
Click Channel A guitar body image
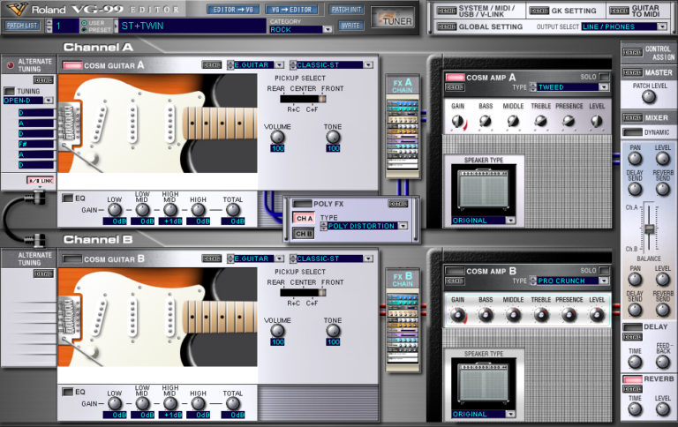157,124
